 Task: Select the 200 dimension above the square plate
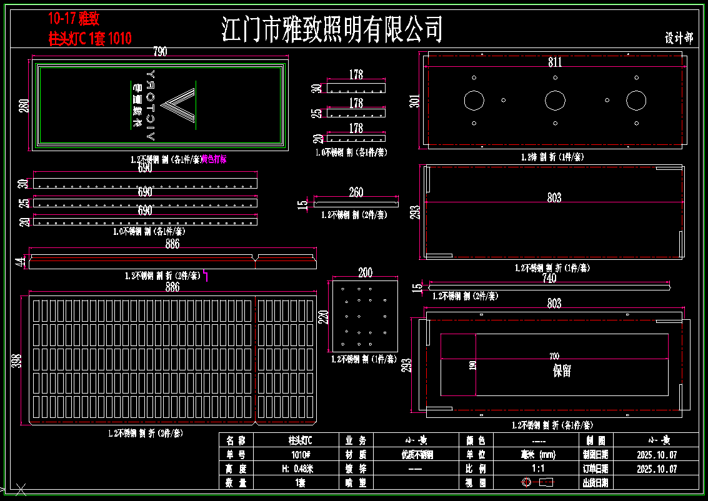point(365,272)
